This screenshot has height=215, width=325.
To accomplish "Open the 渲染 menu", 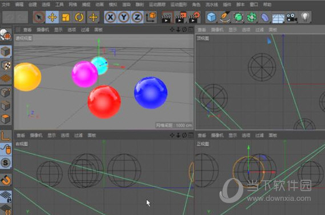I will [x=126, y=5].
